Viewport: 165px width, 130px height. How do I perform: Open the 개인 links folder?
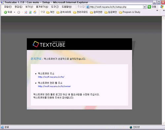50,12
